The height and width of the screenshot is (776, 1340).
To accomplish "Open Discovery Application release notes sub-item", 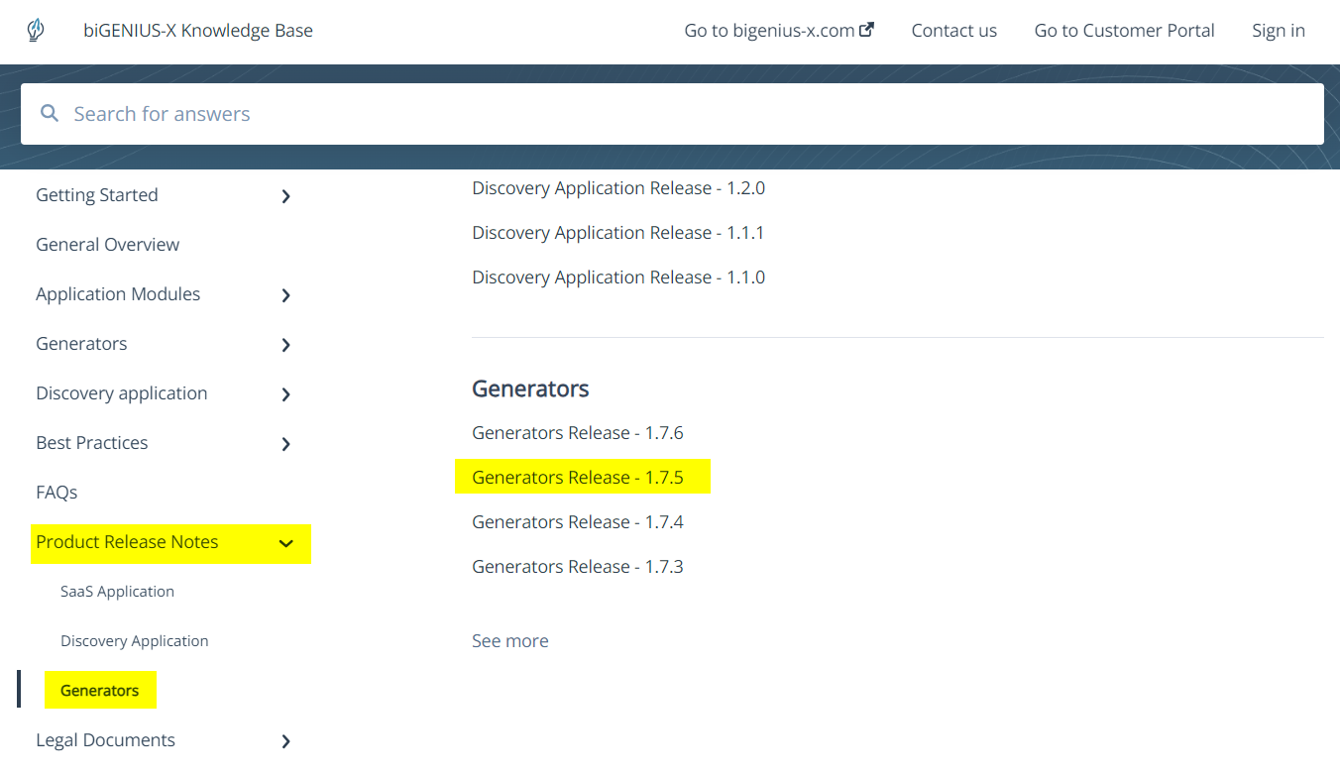I will [135, 641].
